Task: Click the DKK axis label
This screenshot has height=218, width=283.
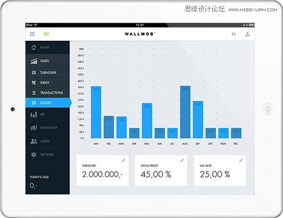Action: coord(82,49)
